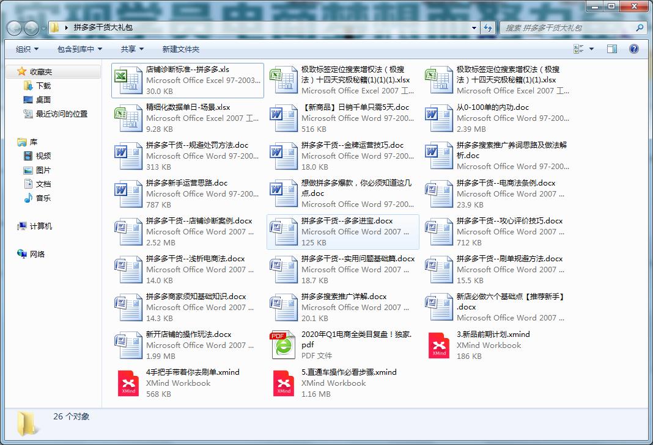Open 收藏夹 in the navigation pane
The width and height of the screenshot is (653, 445).
pos(41,71)
